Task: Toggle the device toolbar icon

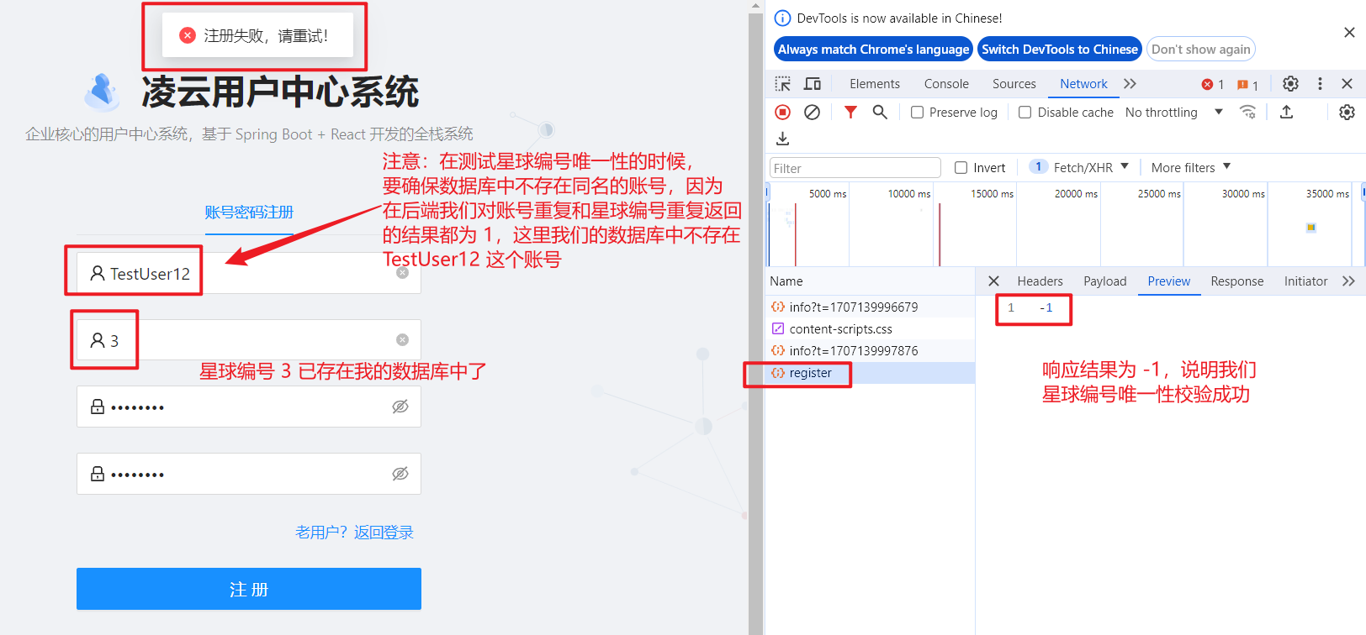Action: pyautogui.click(x=812, y=84)
